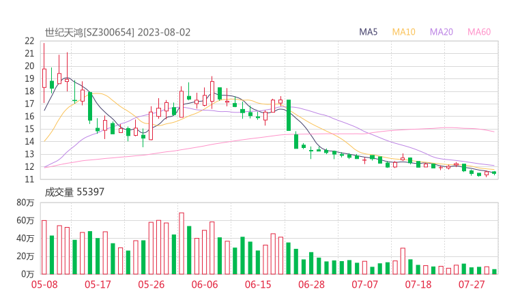Click the 05-08 date axis label

coord(44,284)
